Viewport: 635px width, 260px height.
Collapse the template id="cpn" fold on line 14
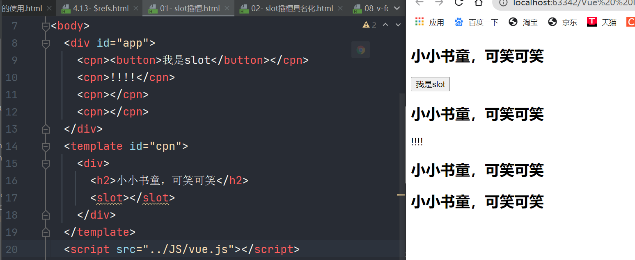[x=46, y=146]
